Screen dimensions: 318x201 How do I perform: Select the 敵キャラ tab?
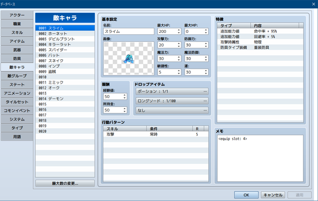[x=17, y=67]
